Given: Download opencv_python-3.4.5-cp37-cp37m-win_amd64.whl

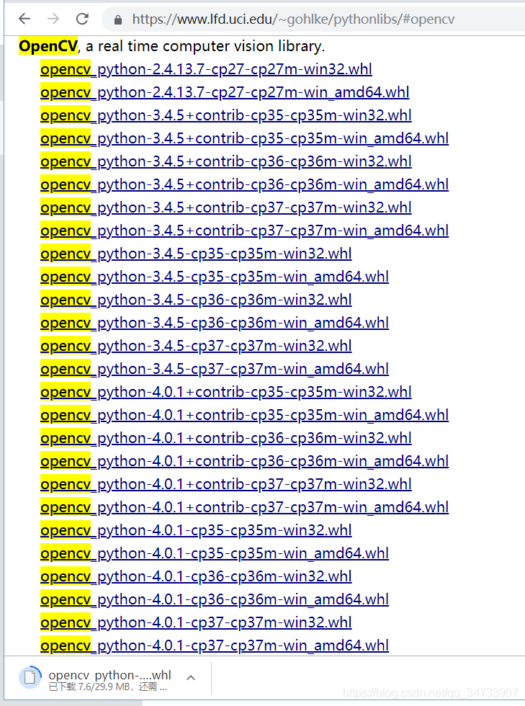Looking at the screenshot, I should tap(215, 369).
